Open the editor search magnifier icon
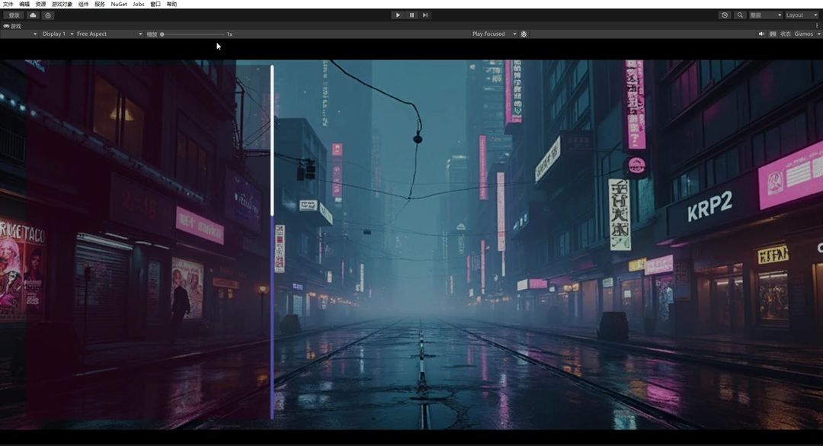 740,15
